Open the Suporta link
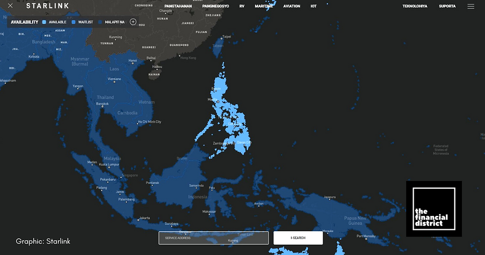This screenshot has height=255, width=485. (447, 6)
